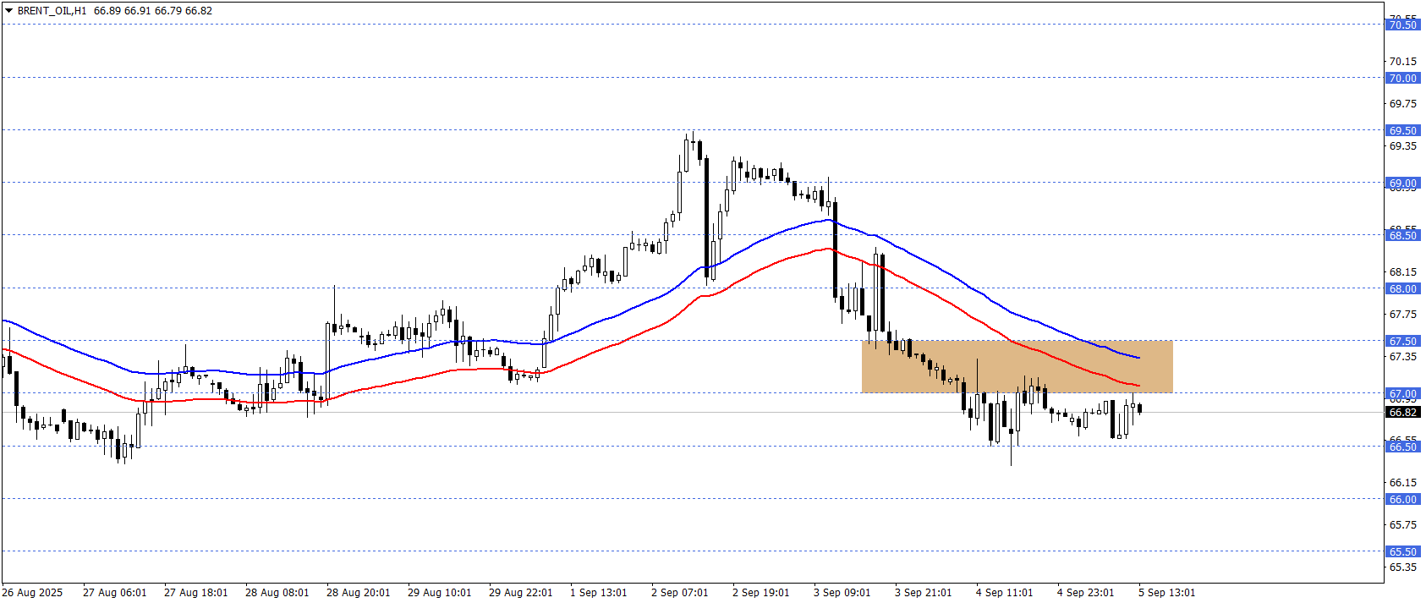The height and width of the screenshot is (603, 1426).
Task: Click the 28 Aug 08:01 time label
Action: click(277, 593)
